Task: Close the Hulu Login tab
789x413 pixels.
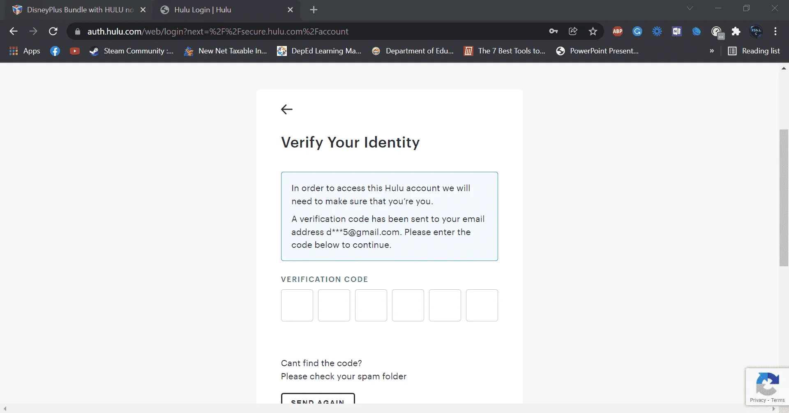Action: [290, 10]
